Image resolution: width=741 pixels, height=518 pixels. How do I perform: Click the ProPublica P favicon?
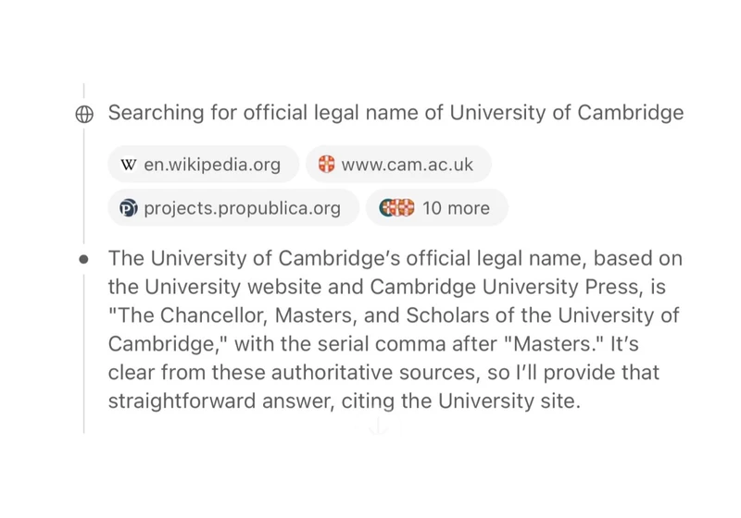click(x=128, y=208)
